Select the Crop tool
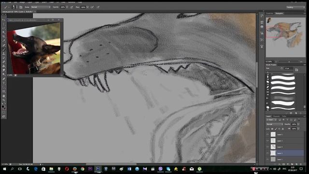Image resolution: width=309 pixels, height=174 pixels. [x=4, y=37]
